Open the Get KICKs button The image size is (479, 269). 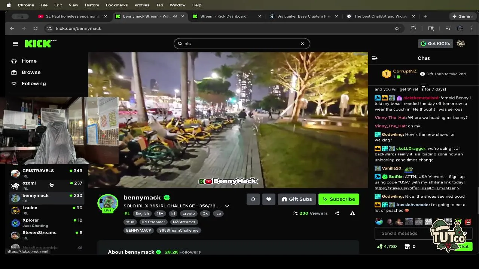coord(436,44)
